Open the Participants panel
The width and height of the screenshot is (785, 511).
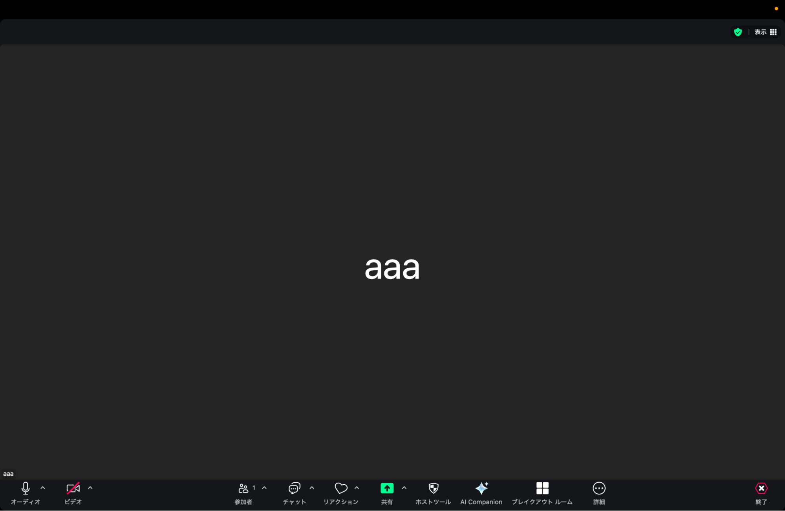point(243,488)
